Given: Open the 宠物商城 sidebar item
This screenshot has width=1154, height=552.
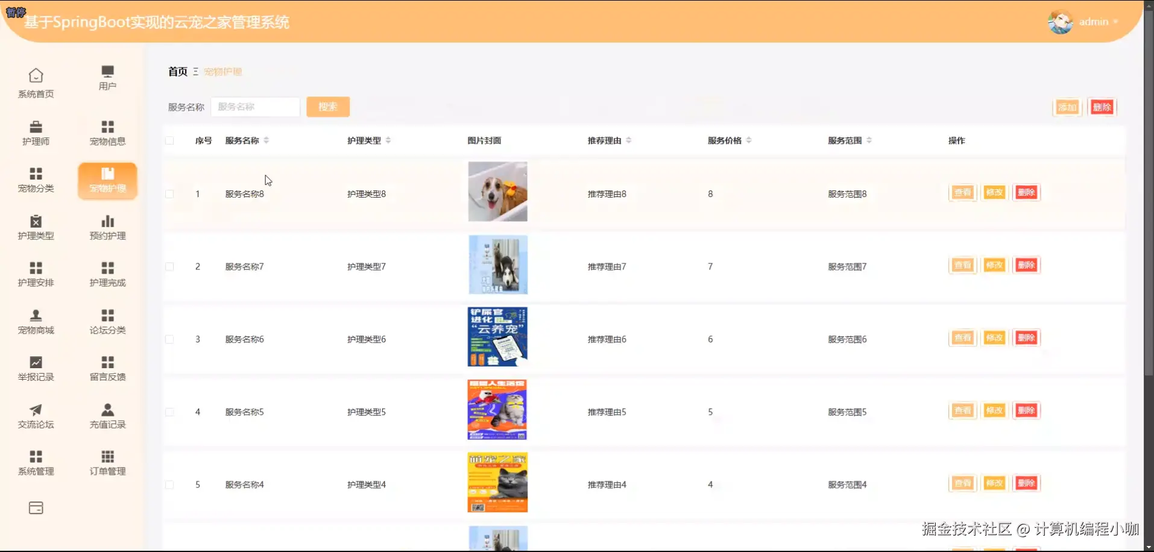Looking at the screenshot, I should pyautogui.click(x=36, y=322).
